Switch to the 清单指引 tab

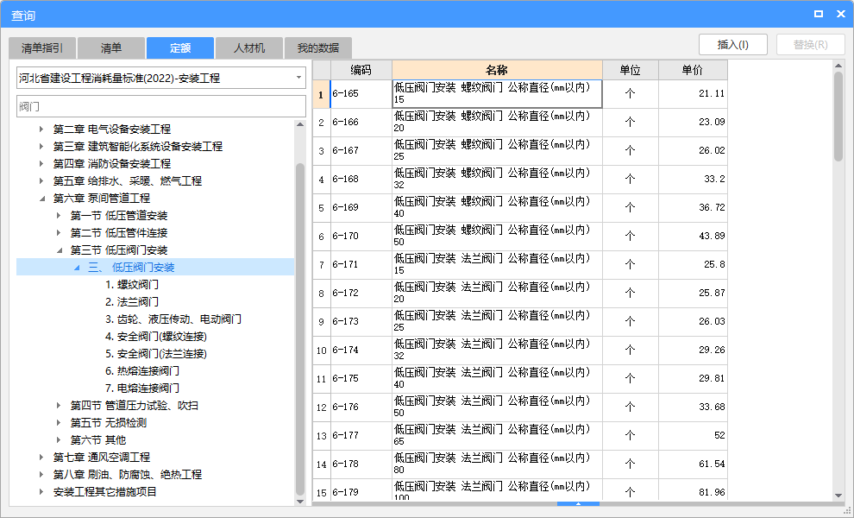click(42, 48)
